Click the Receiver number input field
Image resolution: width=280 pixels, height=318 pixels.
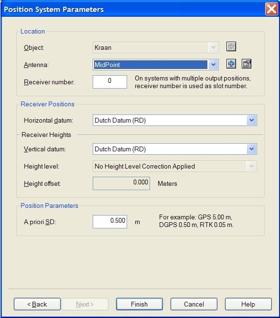pyautogui.click(x=110, y=82)
